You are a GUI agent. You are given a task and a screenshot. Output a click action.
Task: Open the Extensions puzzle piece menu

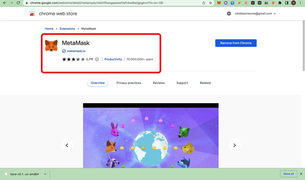pyautogui.click(x=280, y=3)
